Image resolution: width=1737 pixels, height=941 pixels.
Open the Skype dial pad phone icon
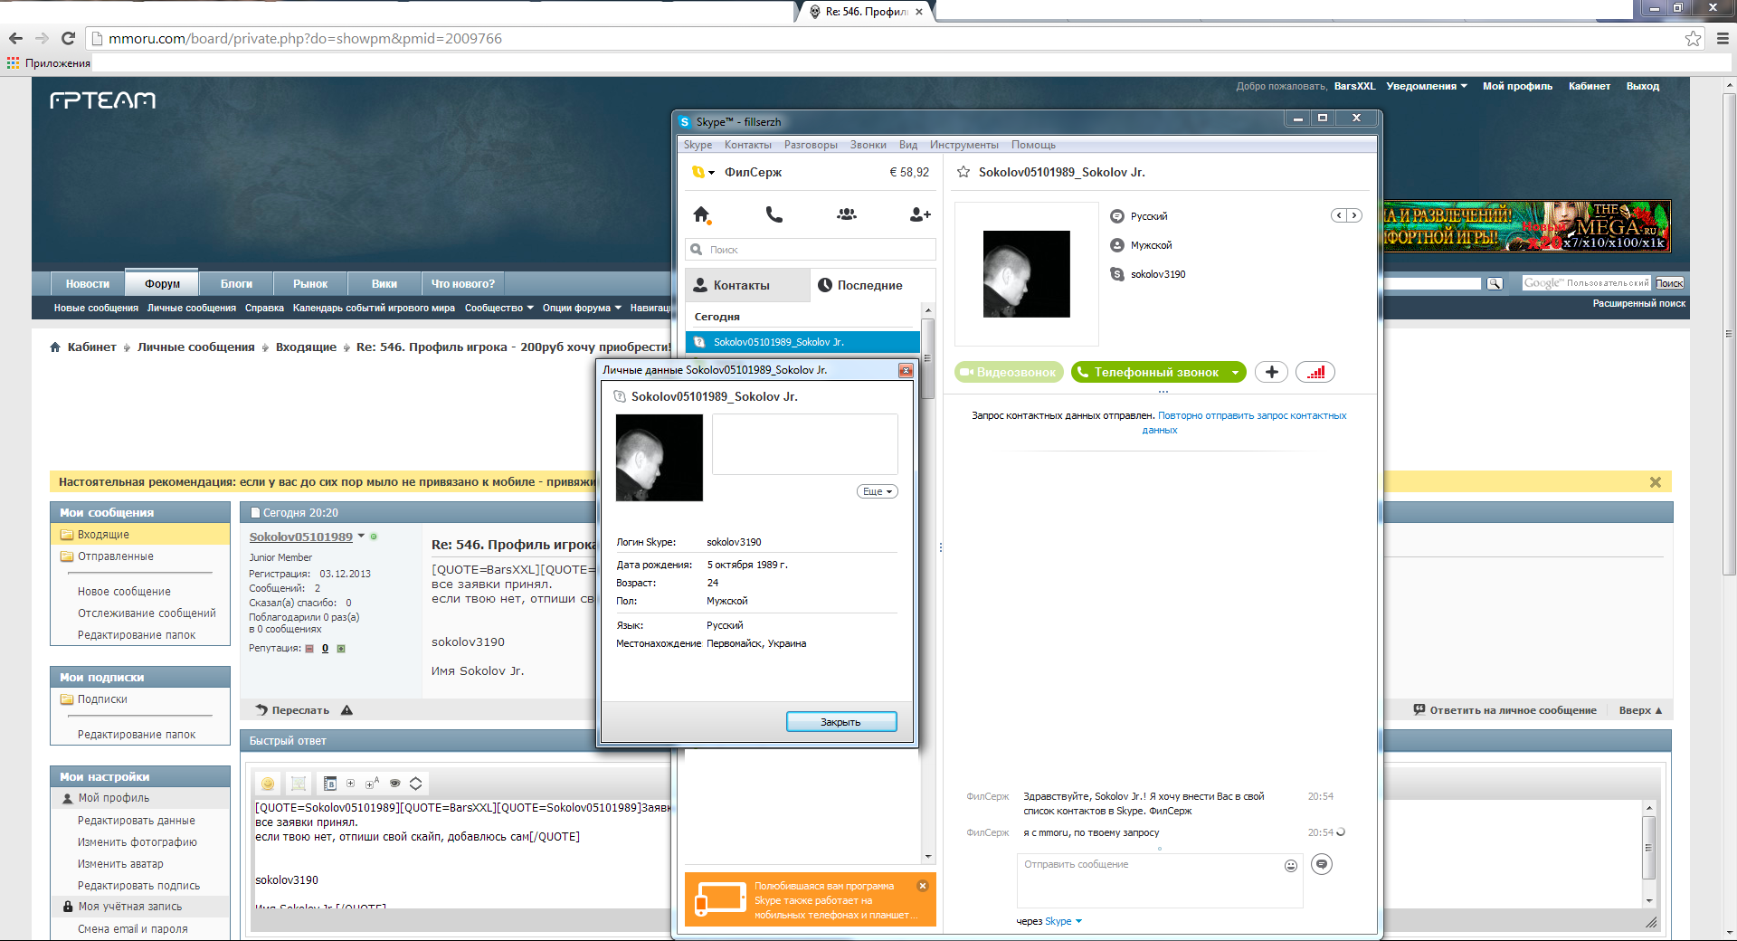[x=774, y=214]
